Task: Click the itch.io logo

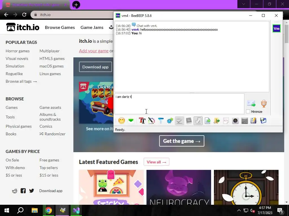Action: coord(23,27)
